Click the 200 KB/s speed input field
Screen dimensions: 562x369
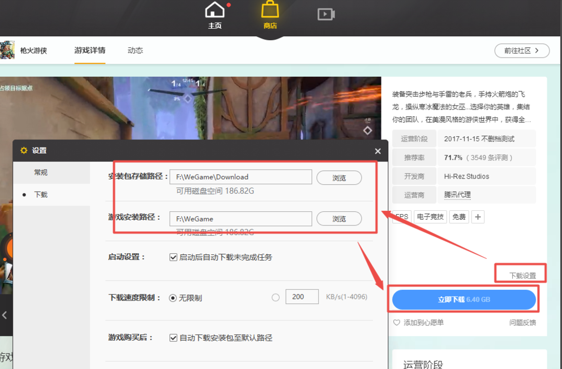302,296
